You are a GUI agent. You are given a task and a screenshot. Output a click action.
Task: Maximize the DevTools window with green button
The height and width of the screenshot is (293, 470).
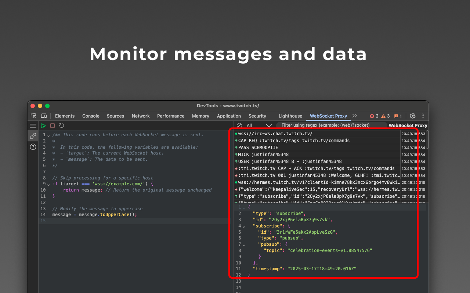(47, 106)
